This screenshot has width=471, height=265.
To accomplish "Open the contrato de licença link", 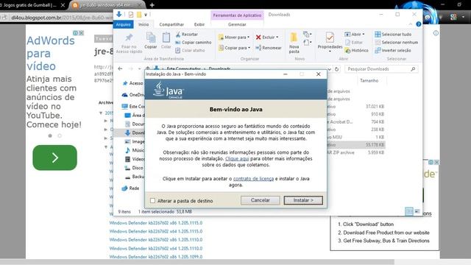I will click(253, 178).
